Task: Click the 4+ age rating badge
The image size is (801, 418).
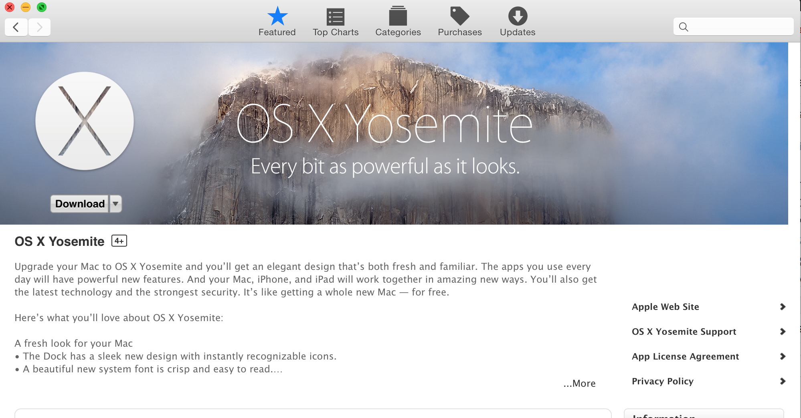Action: [119, 241]
